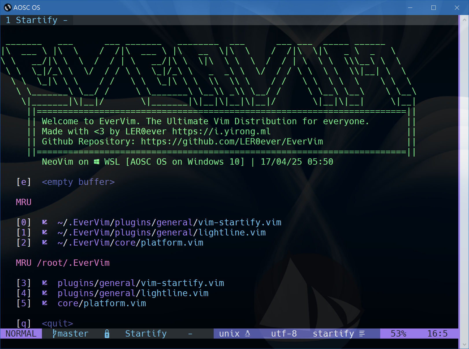Click the lines icon after startify filetype
469x349 pixels.
tap(362, 334)
